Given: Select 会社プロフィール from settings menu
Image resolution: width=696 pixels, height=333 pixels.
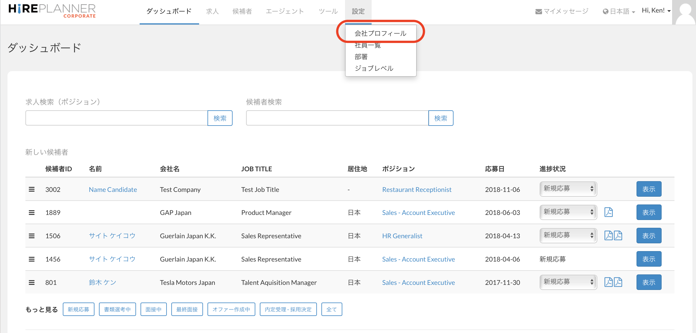Looking at the screenshot, I should [380, 33].
